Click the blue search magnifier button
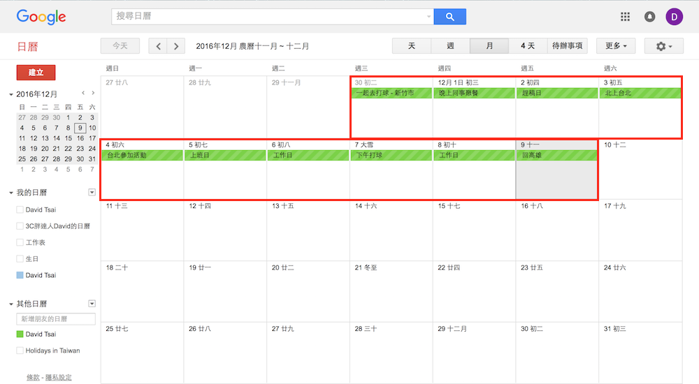699x384 pixels. [449, 17]
